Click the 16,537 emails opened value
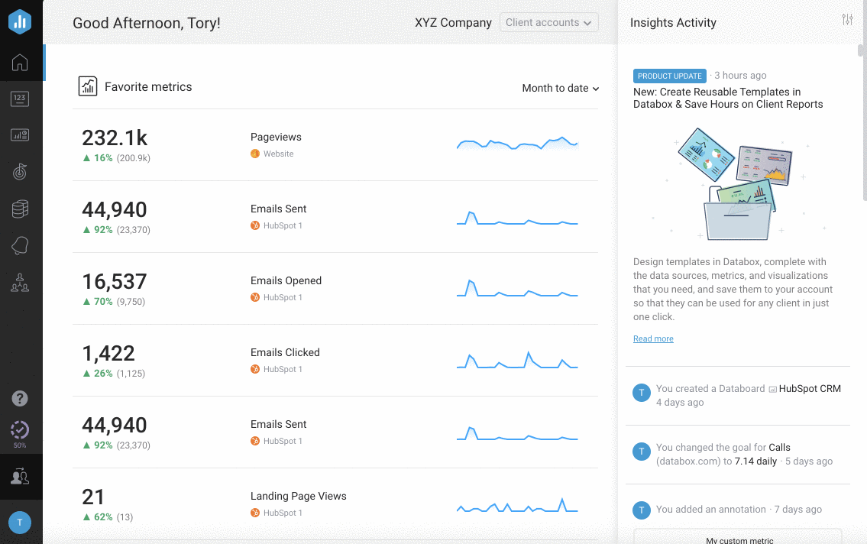 click(x=115, y=282)
